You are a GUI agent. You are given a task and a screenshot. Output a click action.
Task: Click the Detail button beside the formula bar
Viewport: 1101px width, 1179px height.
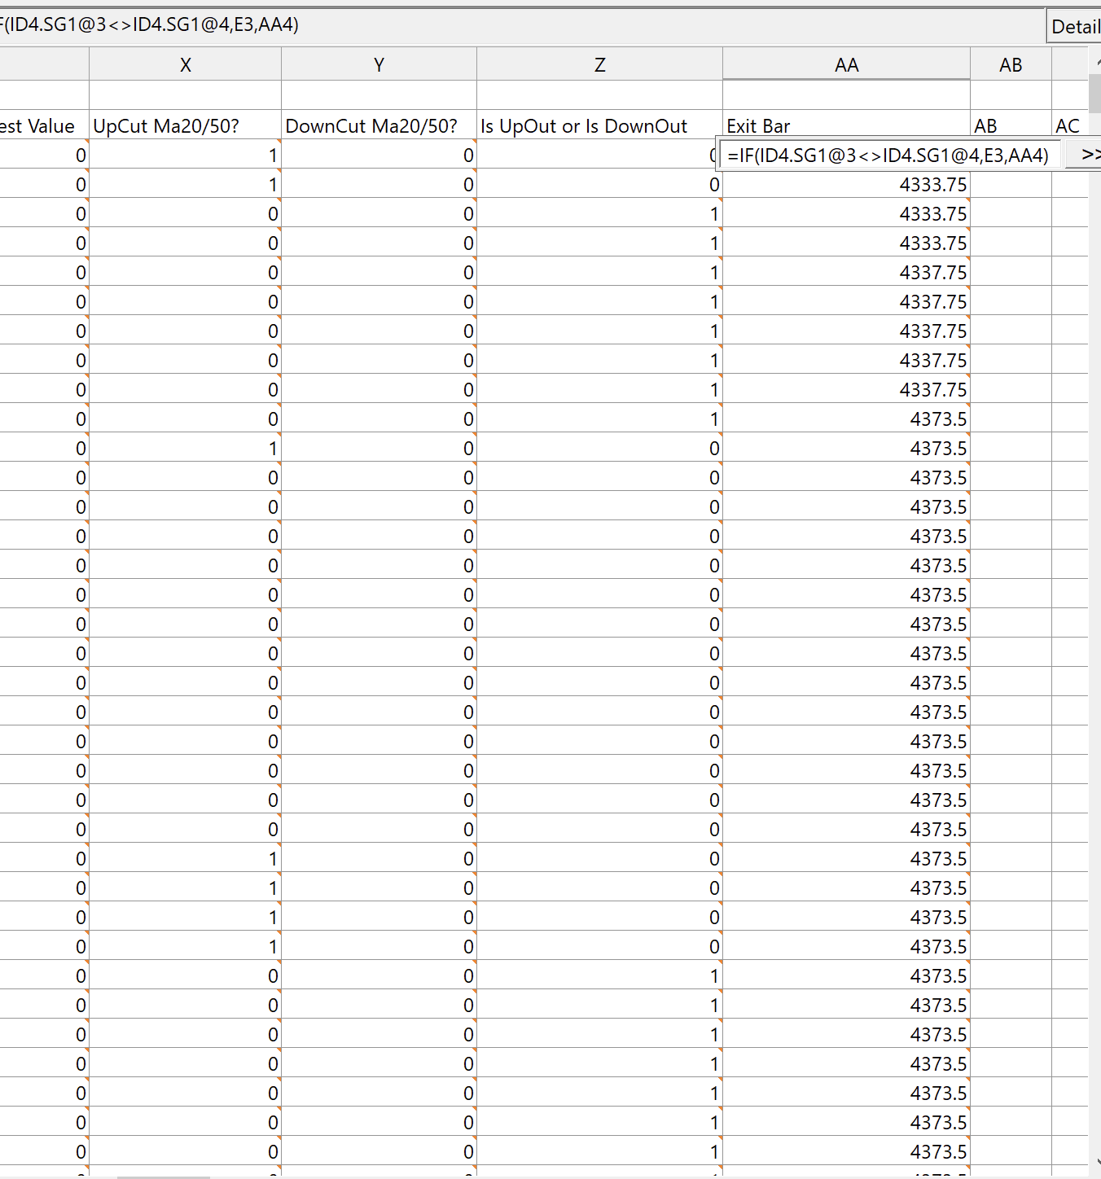point(1074,26)
